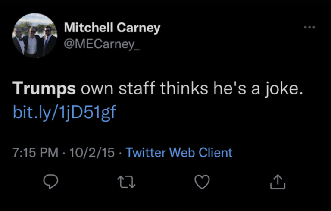331x211 pixels.
Task: Open the Mitchell Carney display name
Action: click(x=112, y=28)
